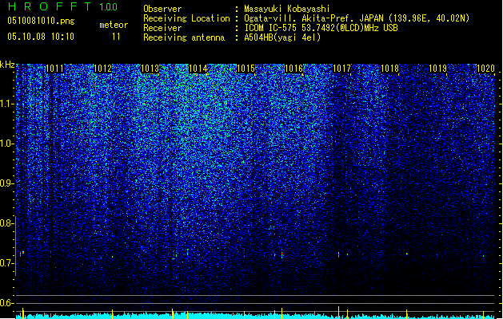Click the meteor count 11
This screenshot has height=319, width=503.
pos(116,37)
